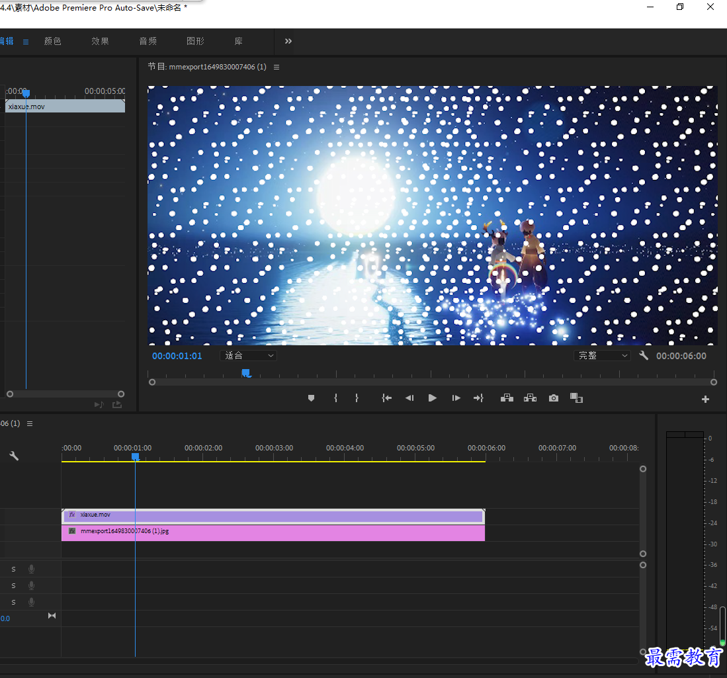Open the 完整 playback resolution dropdown

click(x=602, y=356)
